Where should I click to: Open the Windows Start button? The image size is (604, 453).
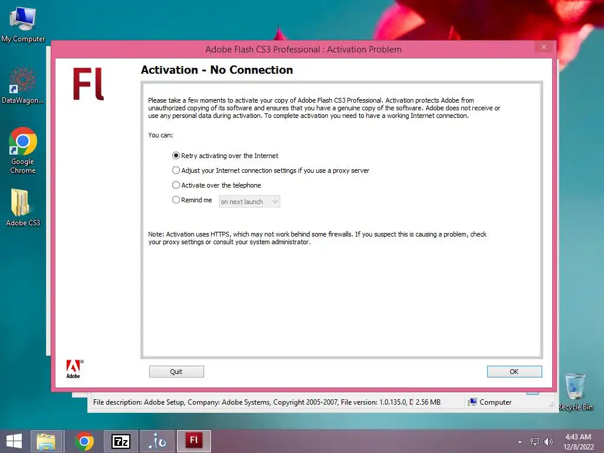14,441
